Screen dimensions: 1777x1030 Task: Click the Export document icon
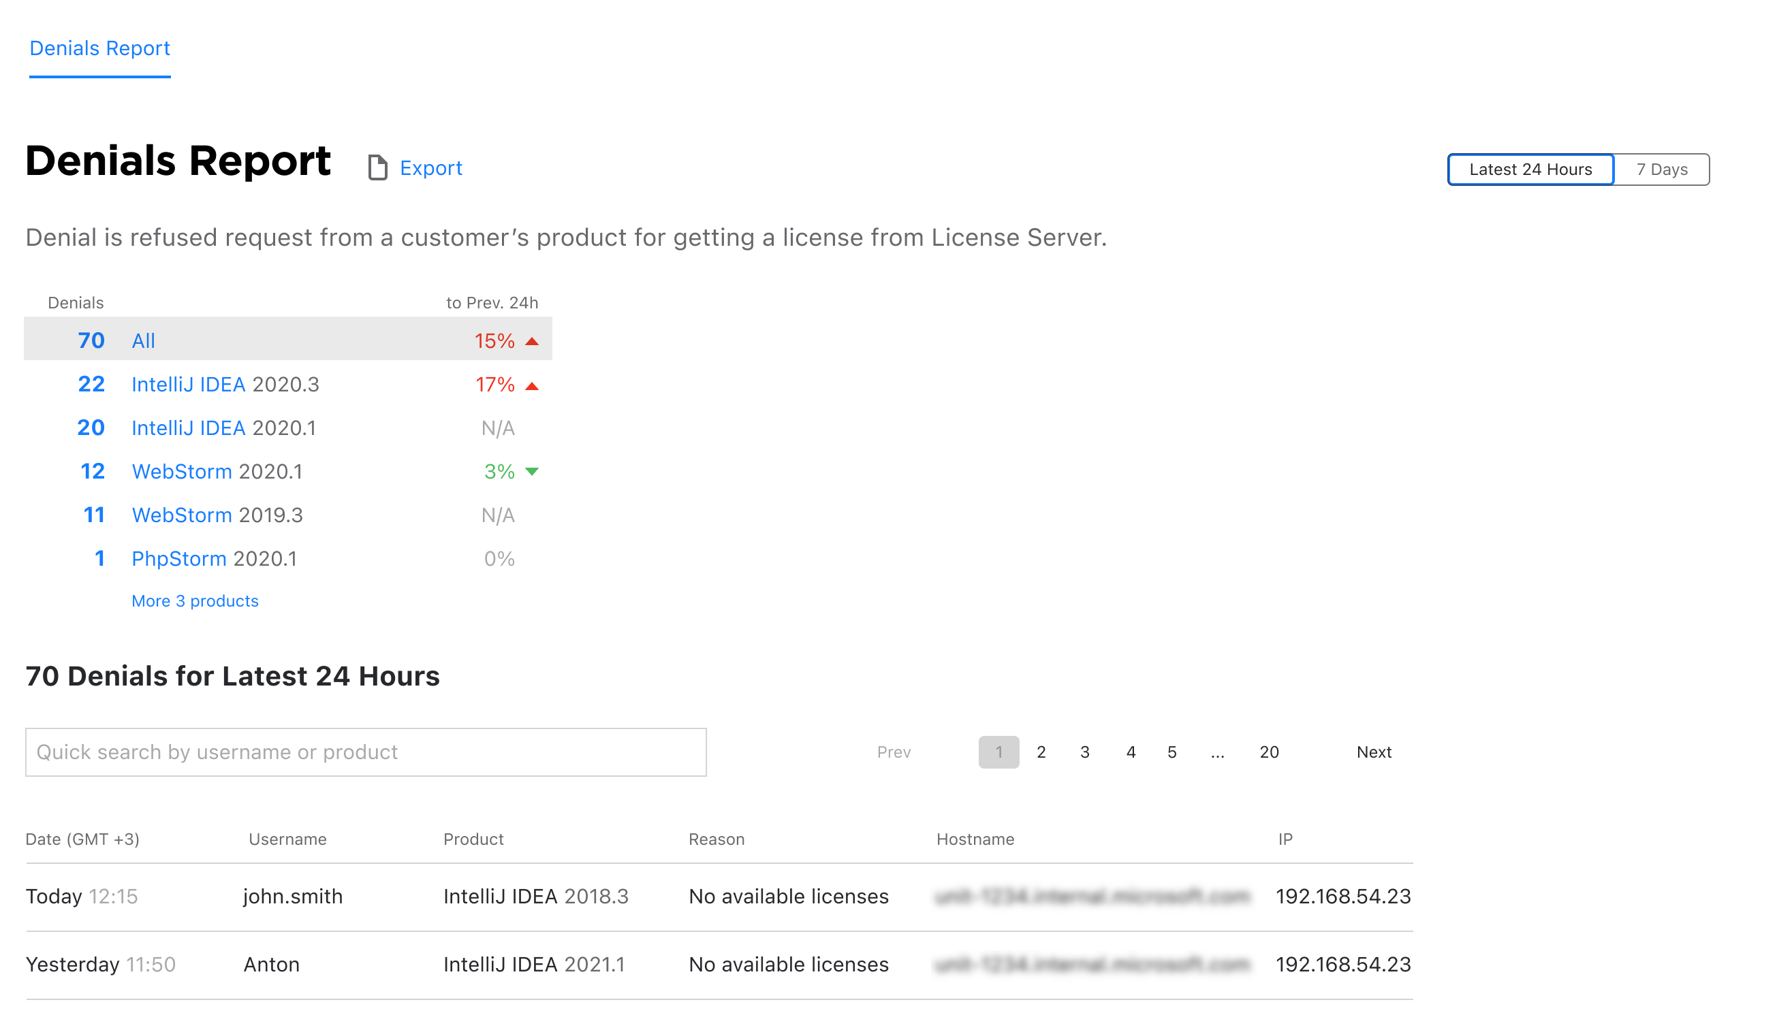click(377, 167)
